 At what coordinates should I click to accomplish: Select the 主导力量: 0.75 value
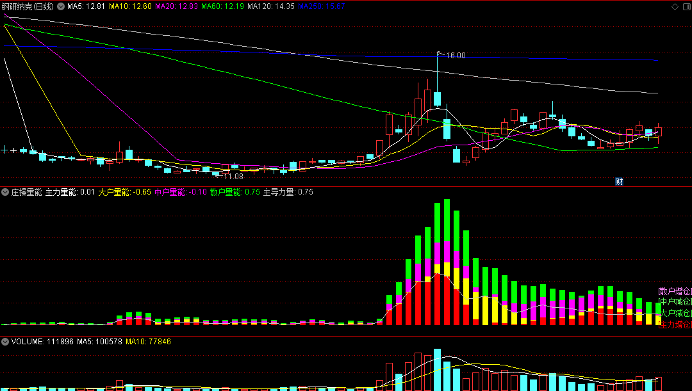[x=288, y=192]
